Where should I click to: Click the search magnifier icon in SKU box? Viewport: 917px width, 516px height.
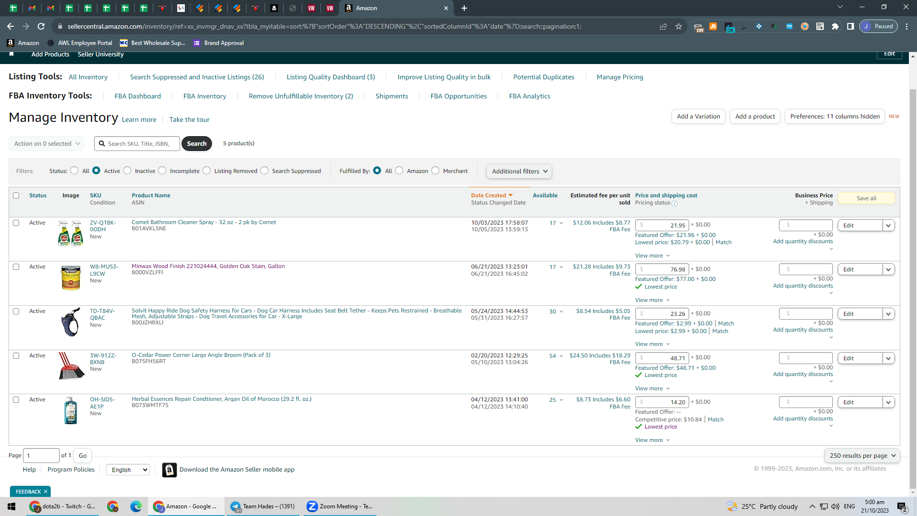point(102,143)
